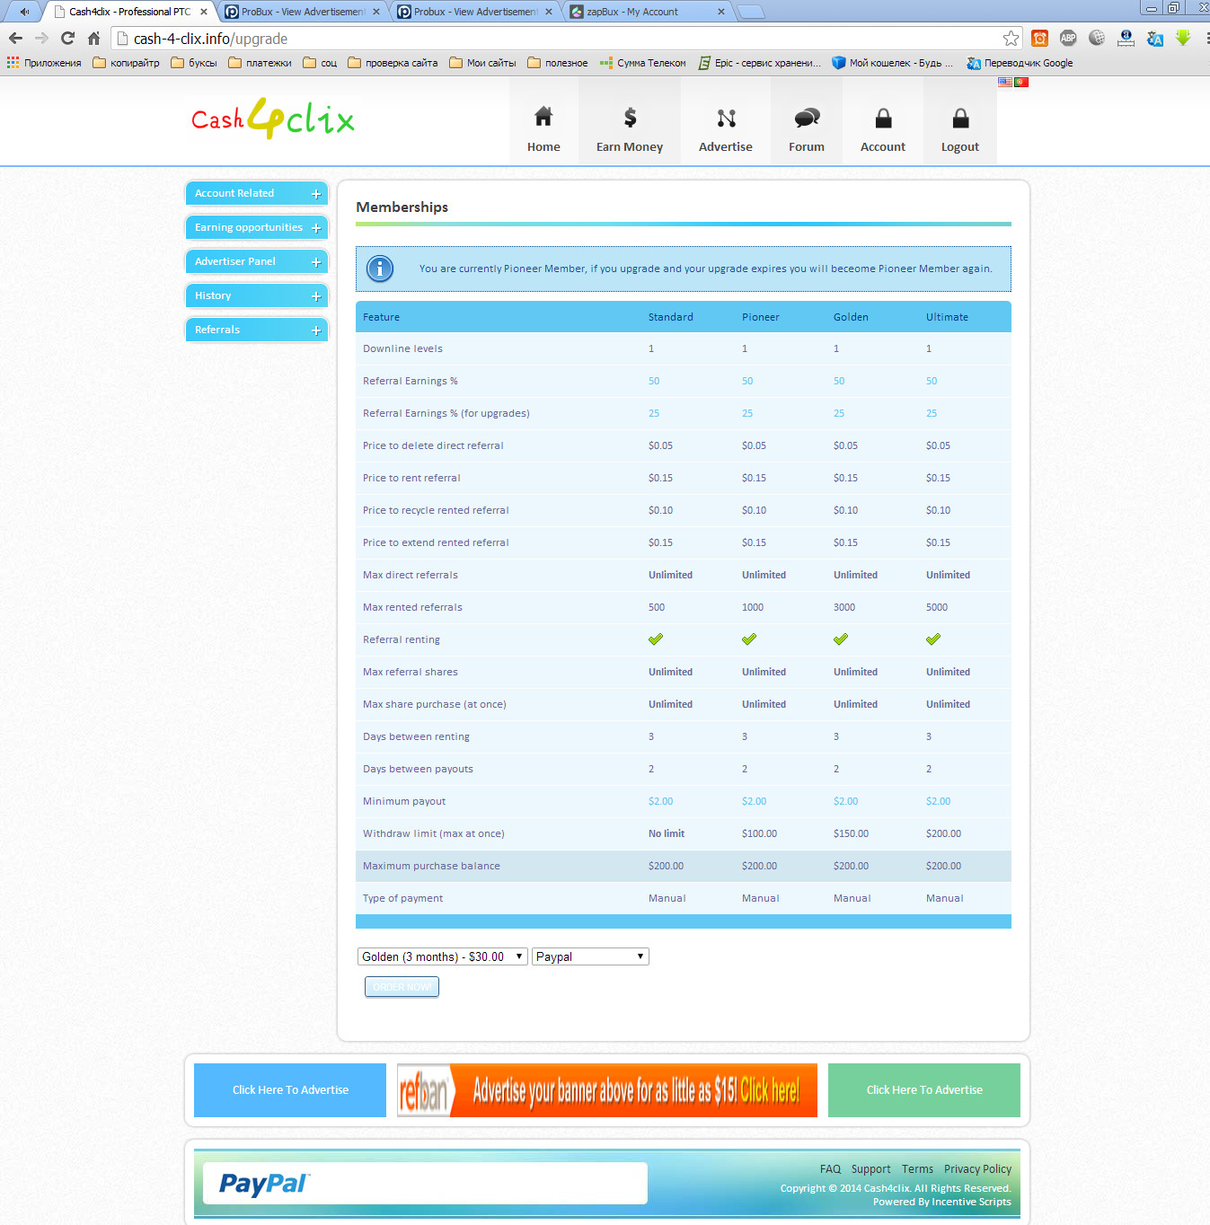Click the Home house icon in navigation
1210x1225 pixels.
pyautogui.click(x=543, y=118)
